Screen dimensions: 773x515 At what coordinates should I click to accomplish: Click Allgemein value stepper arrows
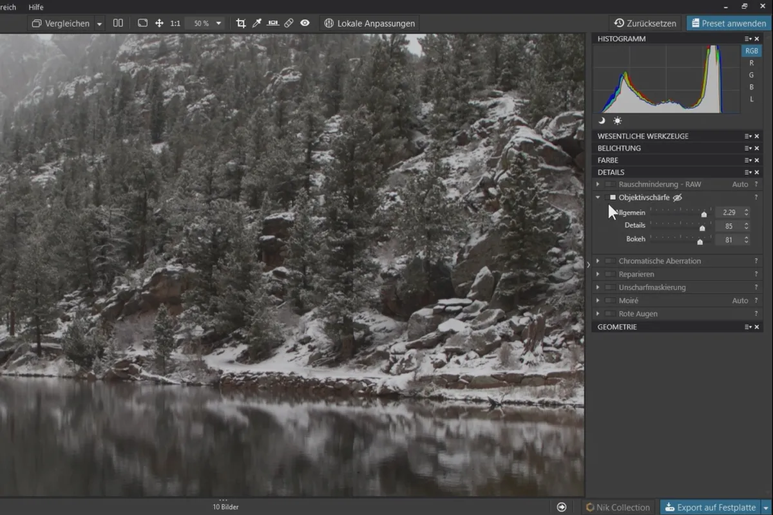pyautogui.click(x=746, y=212)
